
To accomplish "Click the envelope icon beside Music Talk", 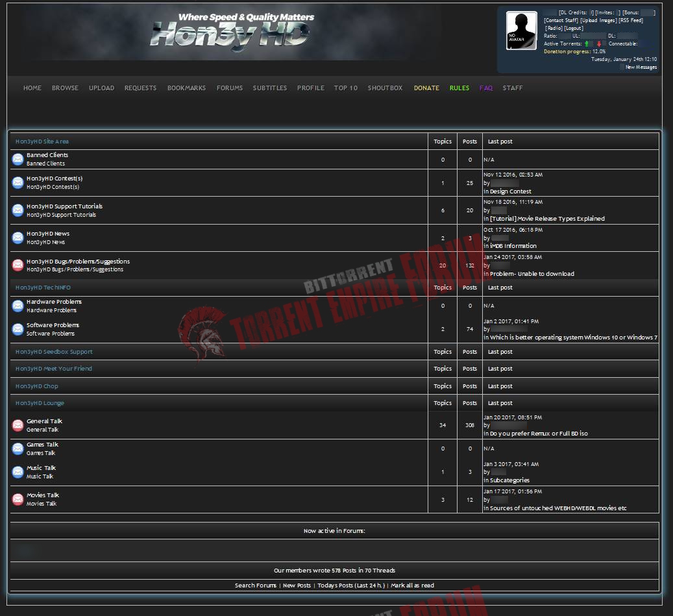I will coord(18,472).
